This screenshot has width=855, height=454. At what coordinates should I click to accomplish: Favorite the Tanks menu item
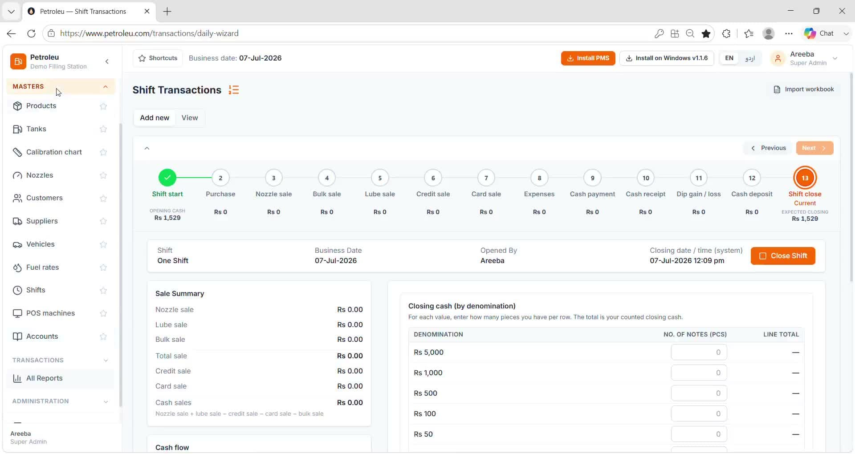pos(103,129)
